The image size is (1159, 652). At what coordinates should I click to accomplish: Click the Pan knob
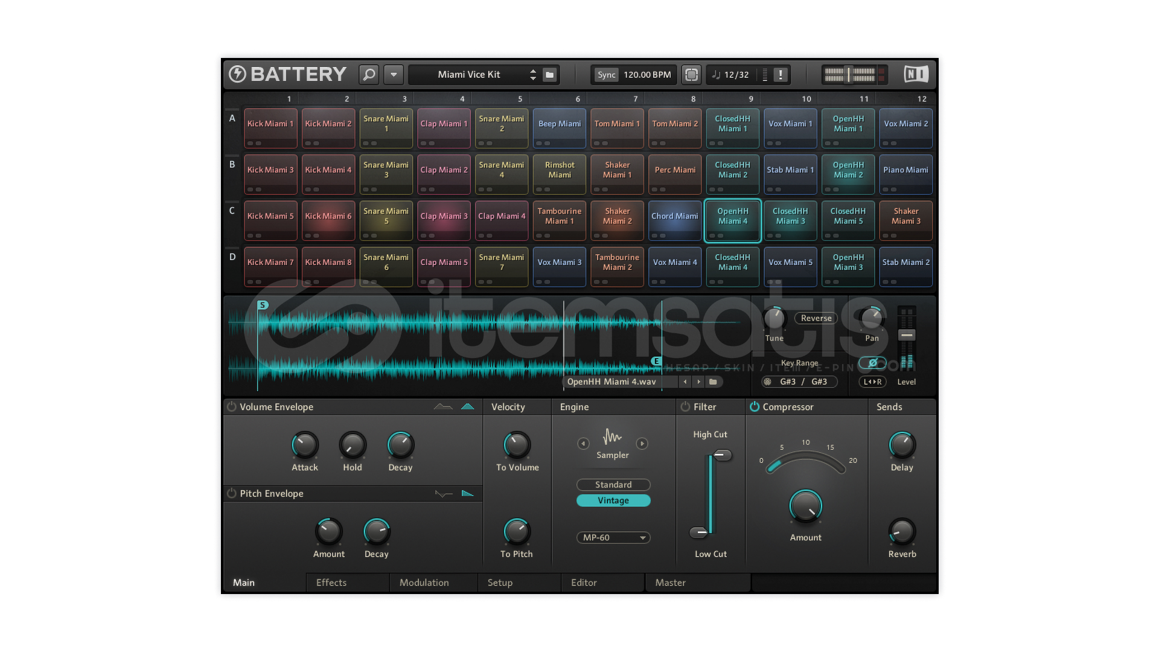click(x=872, y=318)
